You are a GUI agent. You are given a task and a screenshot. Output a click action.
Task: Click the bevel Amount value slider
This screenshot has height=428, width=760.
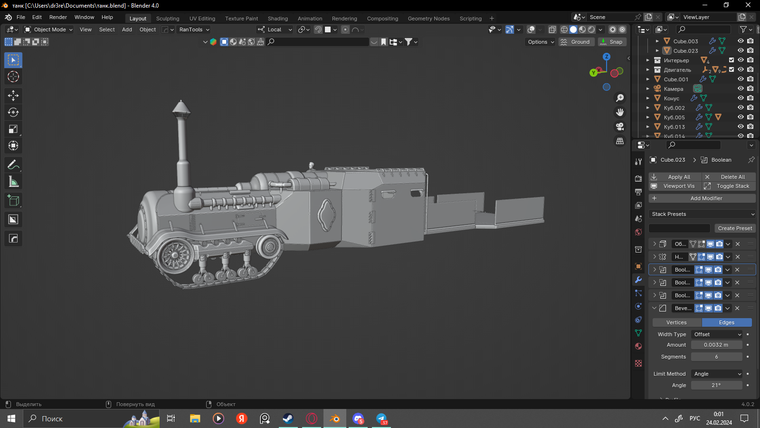point(716,345)
